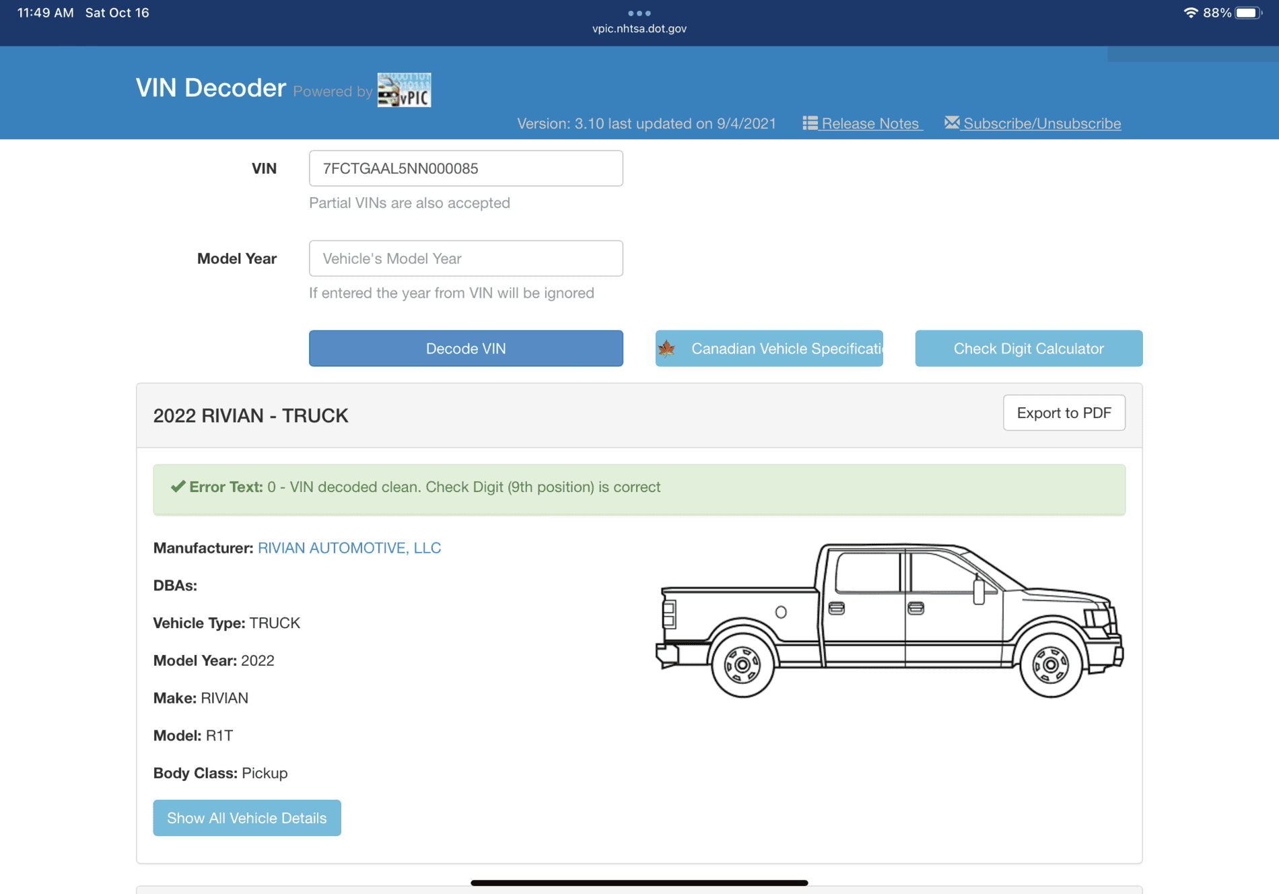This screenshot has height=894, width=1279.
Task: Click Show All Vehicle Details button
Action: (247, 818)
